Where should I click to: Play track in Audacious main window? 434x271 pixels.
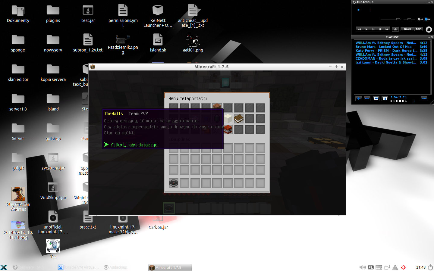tap(366, 29)
